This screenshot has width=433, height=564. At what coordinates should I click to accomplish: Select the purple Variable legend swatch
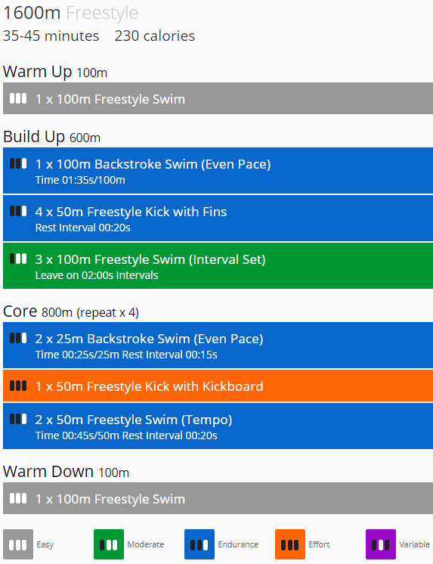coord(381,544)
